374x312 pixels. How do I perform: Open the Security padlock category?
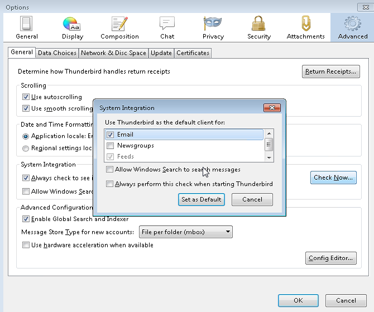coord(259,28)
